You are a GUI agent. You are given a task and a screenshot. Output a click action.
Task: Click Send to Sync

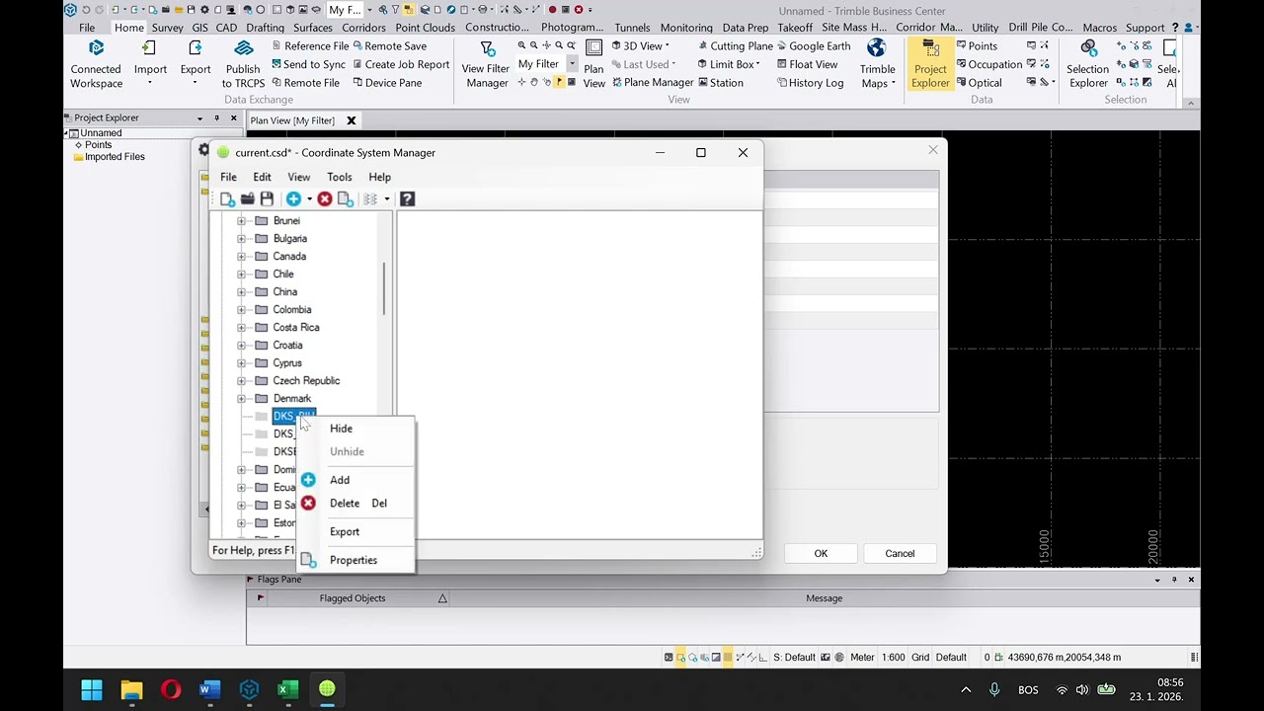(307, 64)
